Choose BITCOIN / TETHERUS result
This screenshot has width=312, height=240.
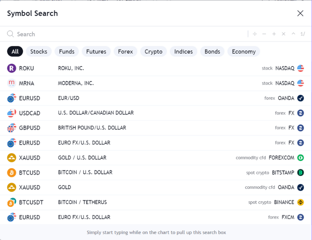point(156,202)
